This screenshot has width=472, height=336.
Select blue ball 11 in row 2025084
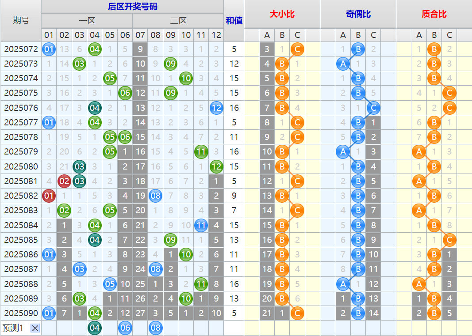pyautogui.click(x=201, y=225)
